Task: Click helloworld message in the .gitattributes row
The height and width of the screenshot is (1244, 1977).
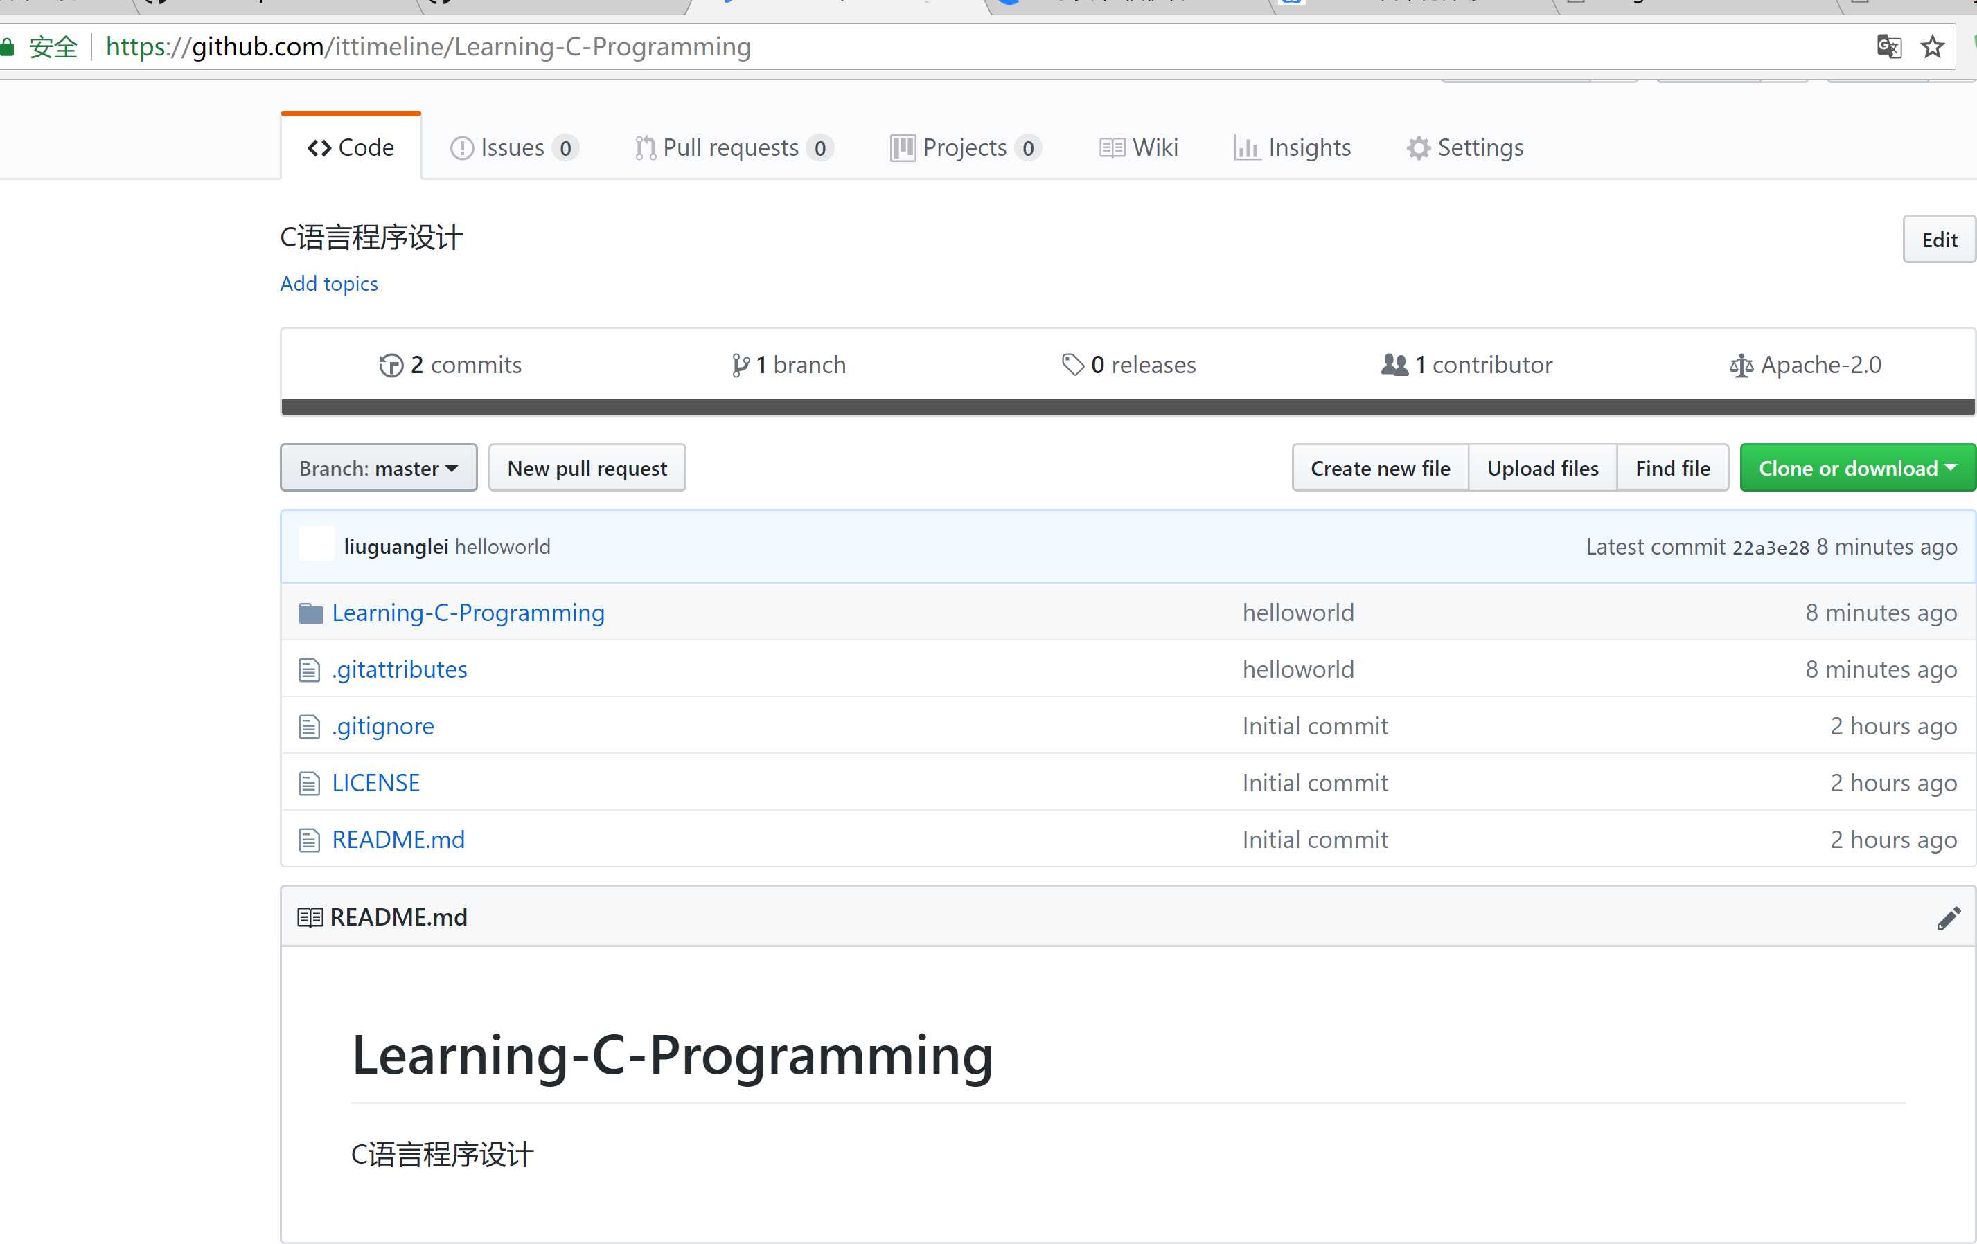Action: (x=1298, y=669)
